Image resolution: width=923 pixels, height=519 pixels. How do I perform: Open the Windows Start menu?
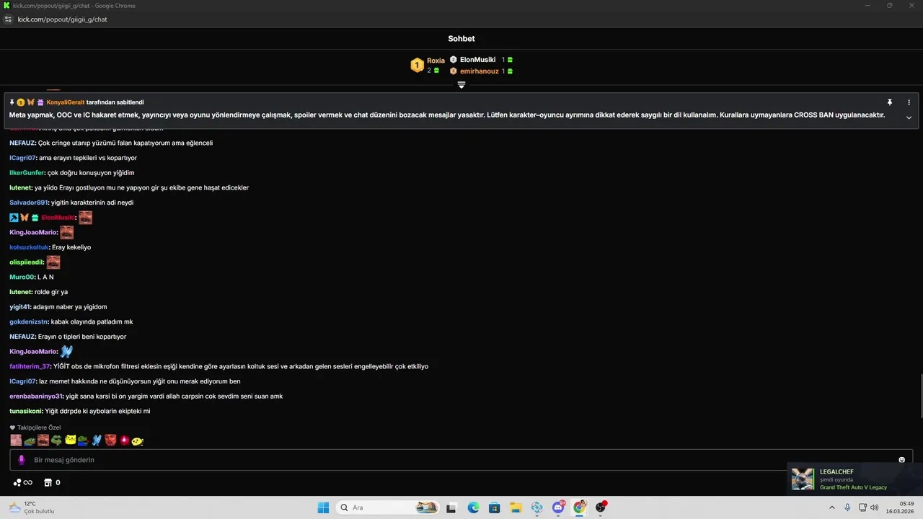coord(323,507)
